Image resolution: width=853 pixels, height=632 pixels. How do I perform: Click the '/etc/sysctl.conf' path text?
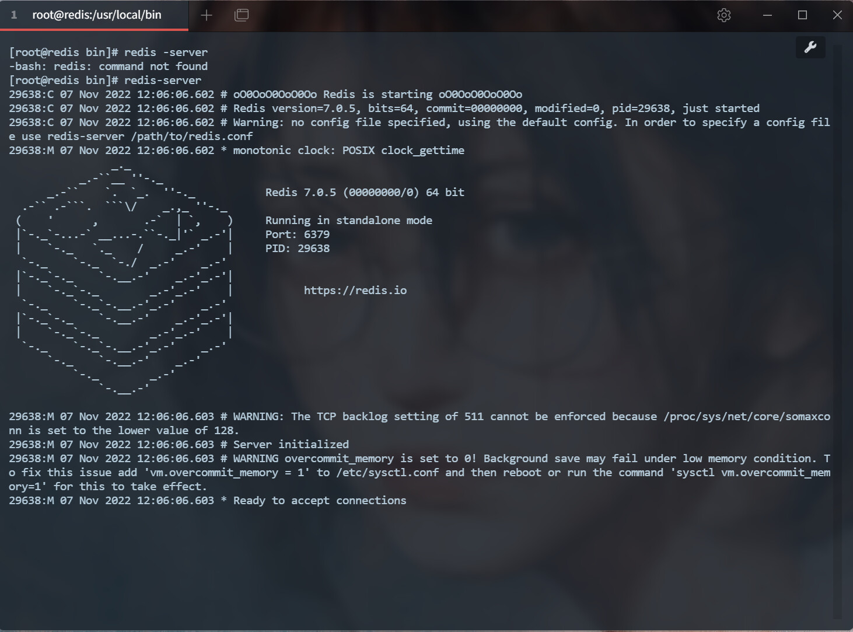click(x=387, y=473)
